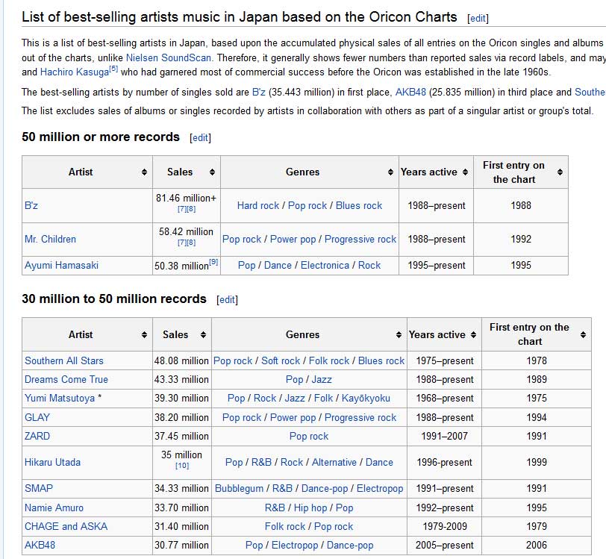Open Kayōkyoku genre link
Viewport: 606px width, 559px height.
366,398
